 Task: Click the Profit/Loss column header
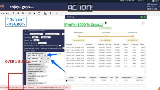pos(135,44)
